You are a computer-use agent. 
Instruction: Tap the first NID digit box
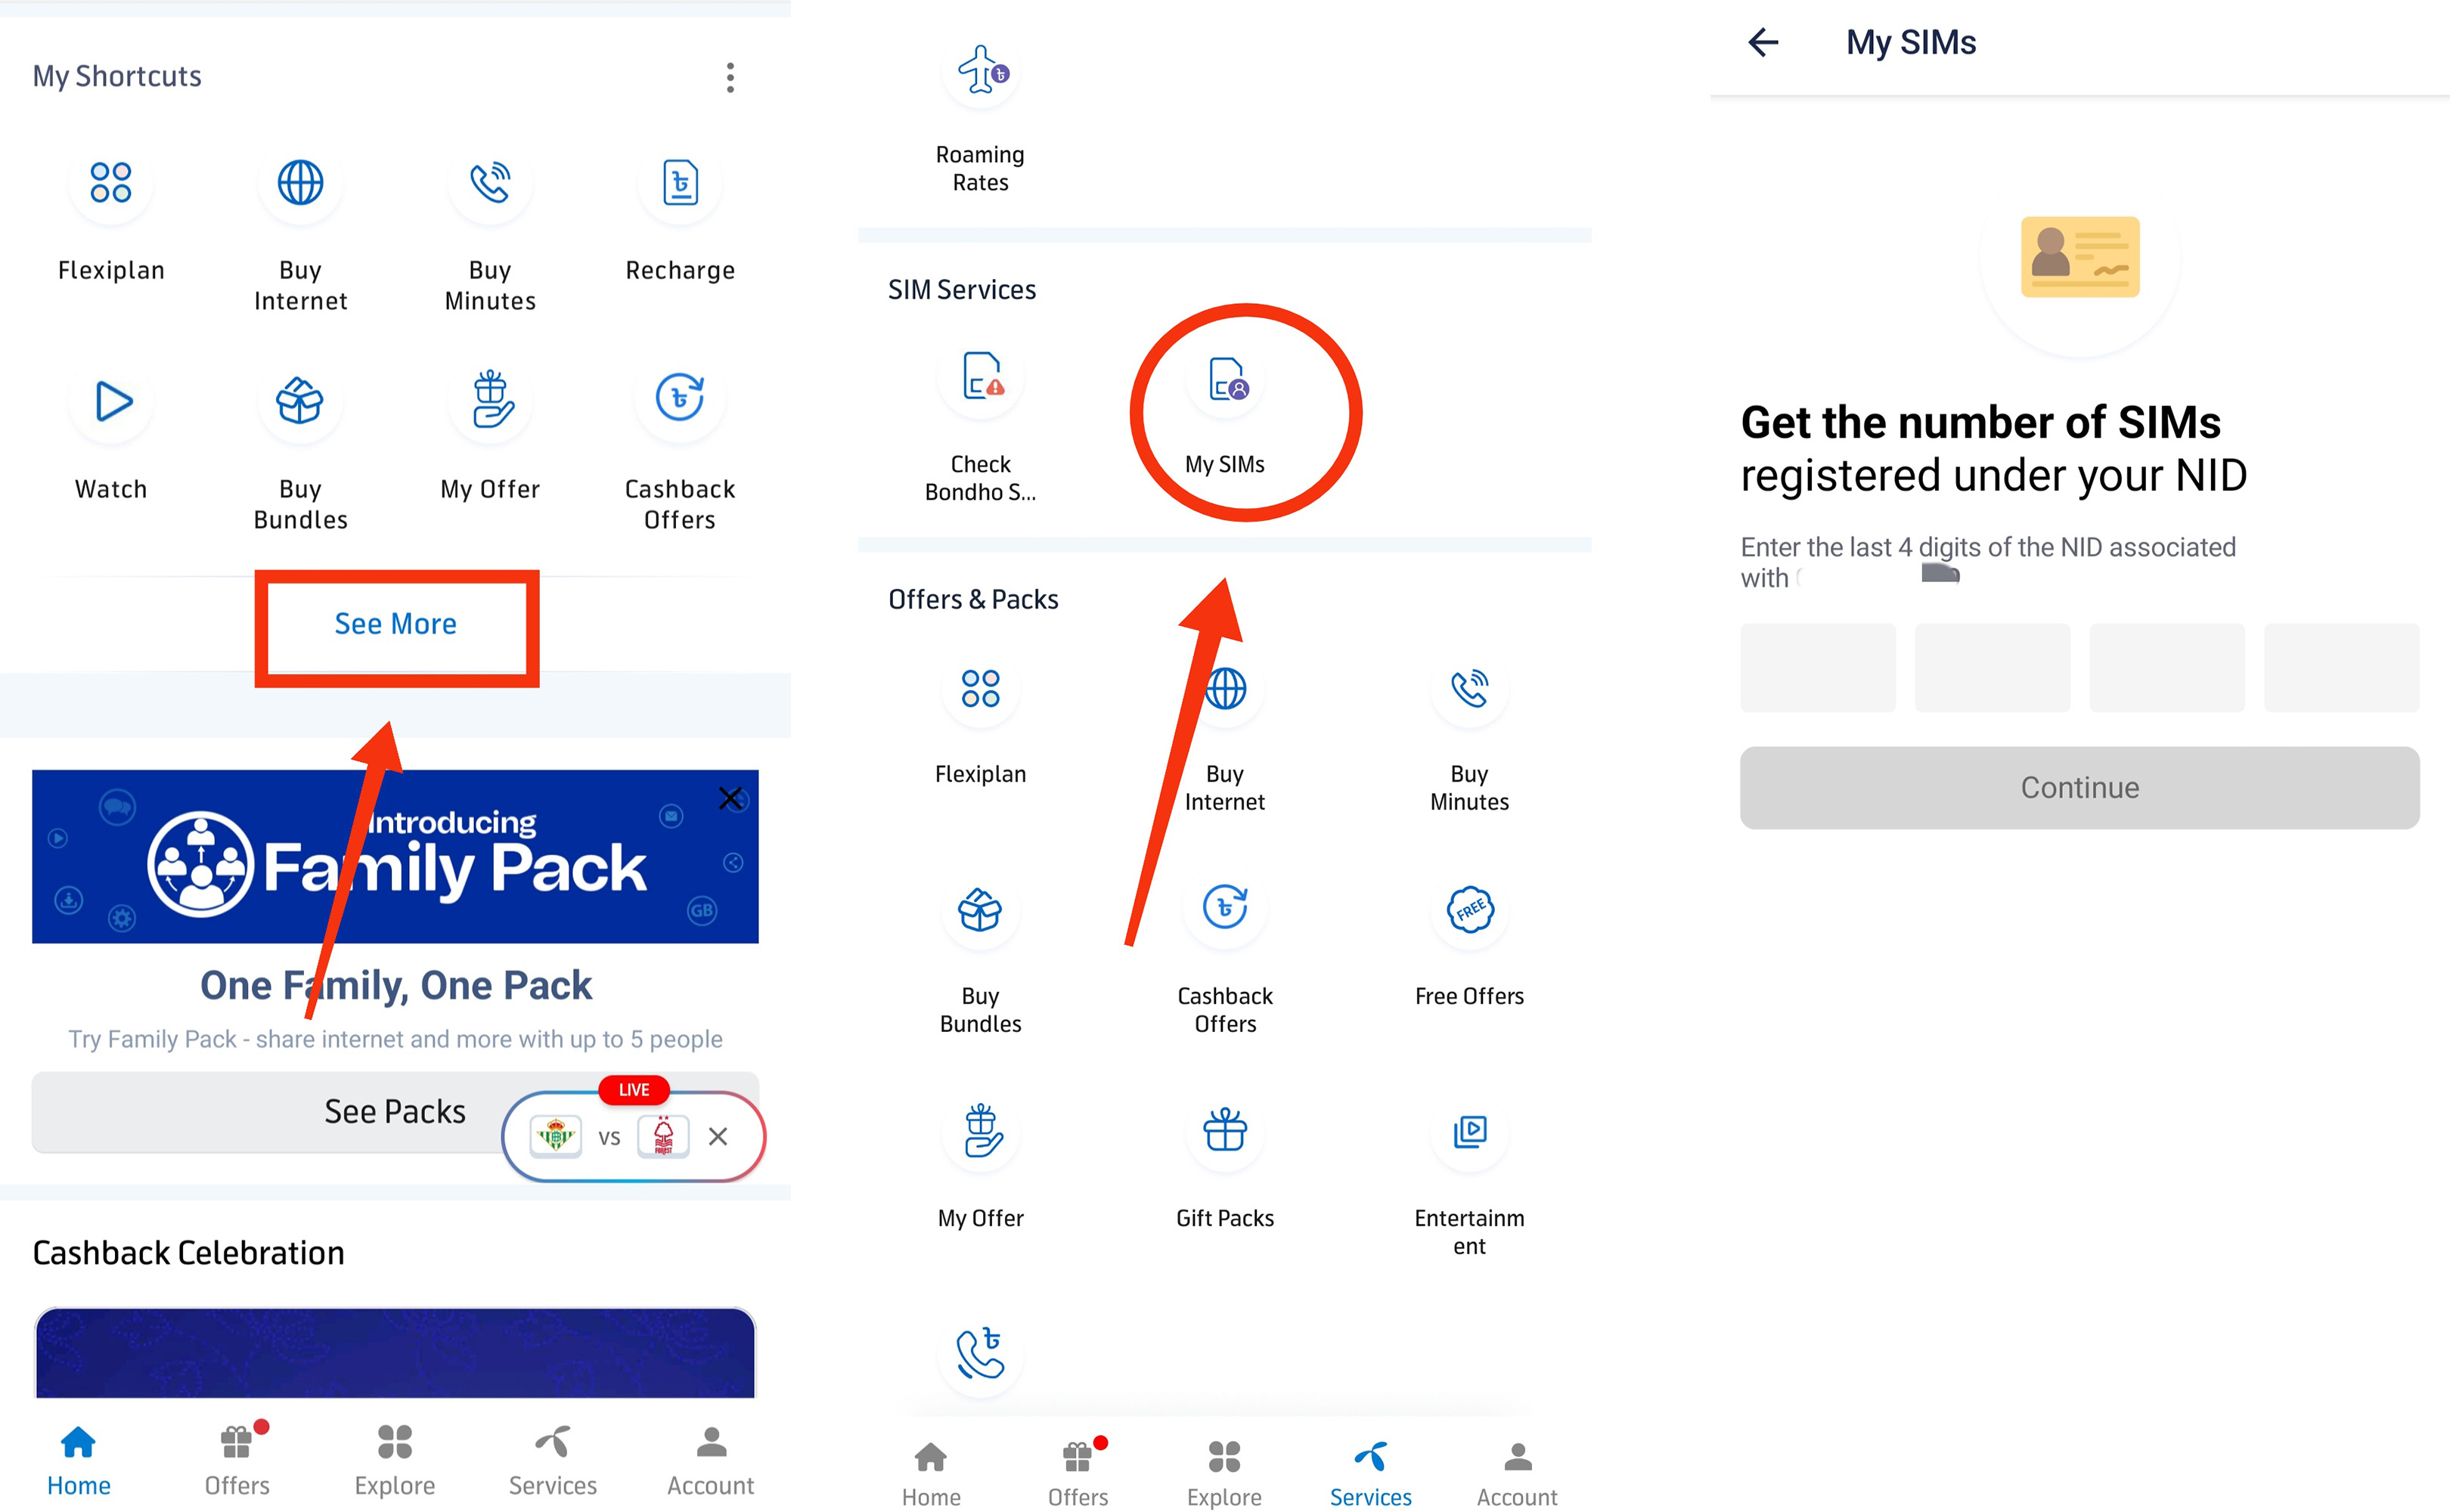coord(1818,668)
